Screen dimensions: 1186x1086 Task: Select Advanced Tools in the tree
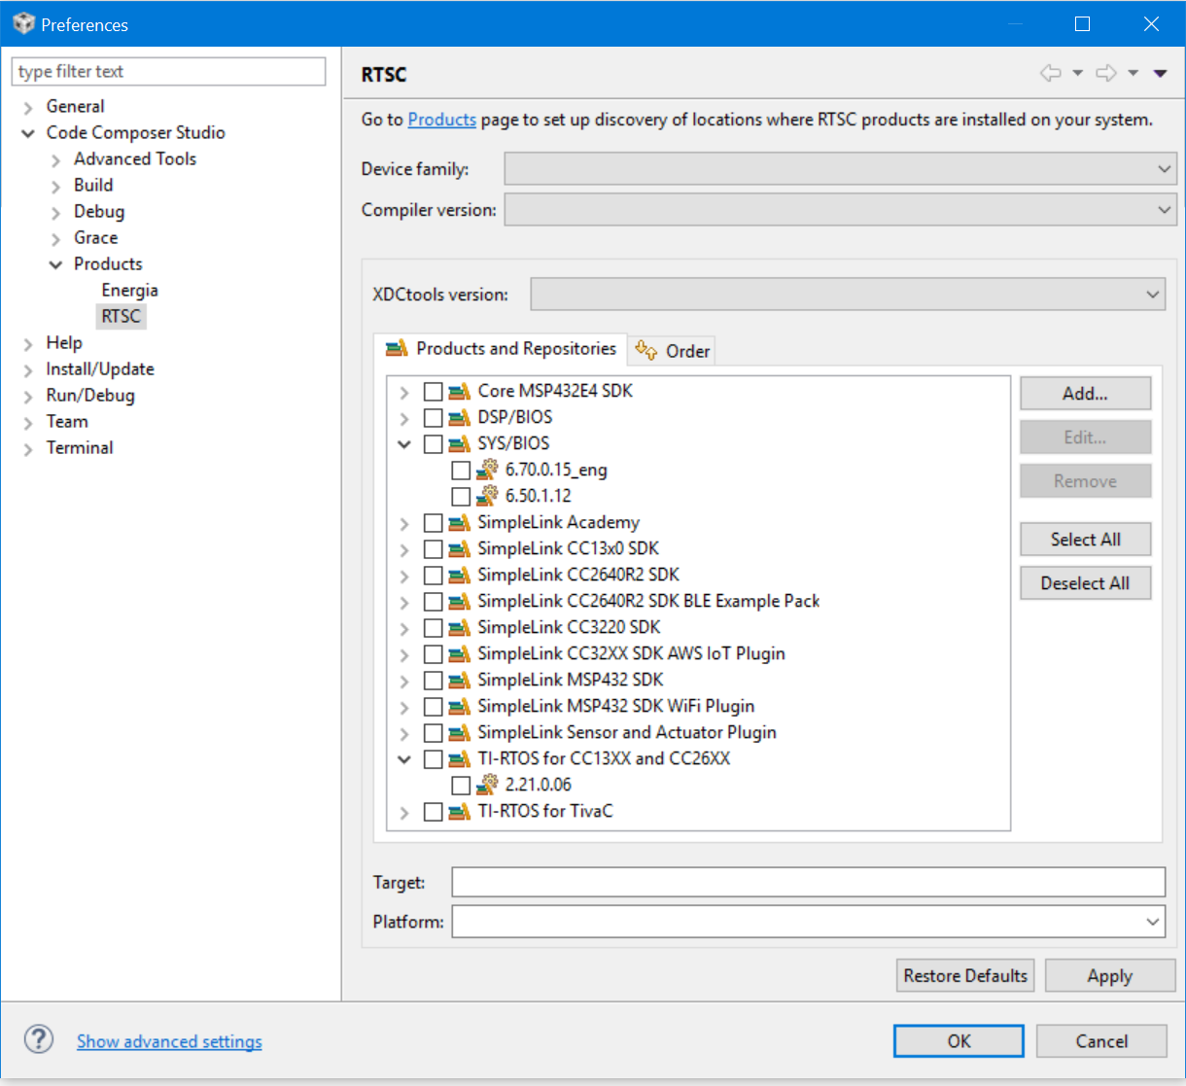point(135,158)
